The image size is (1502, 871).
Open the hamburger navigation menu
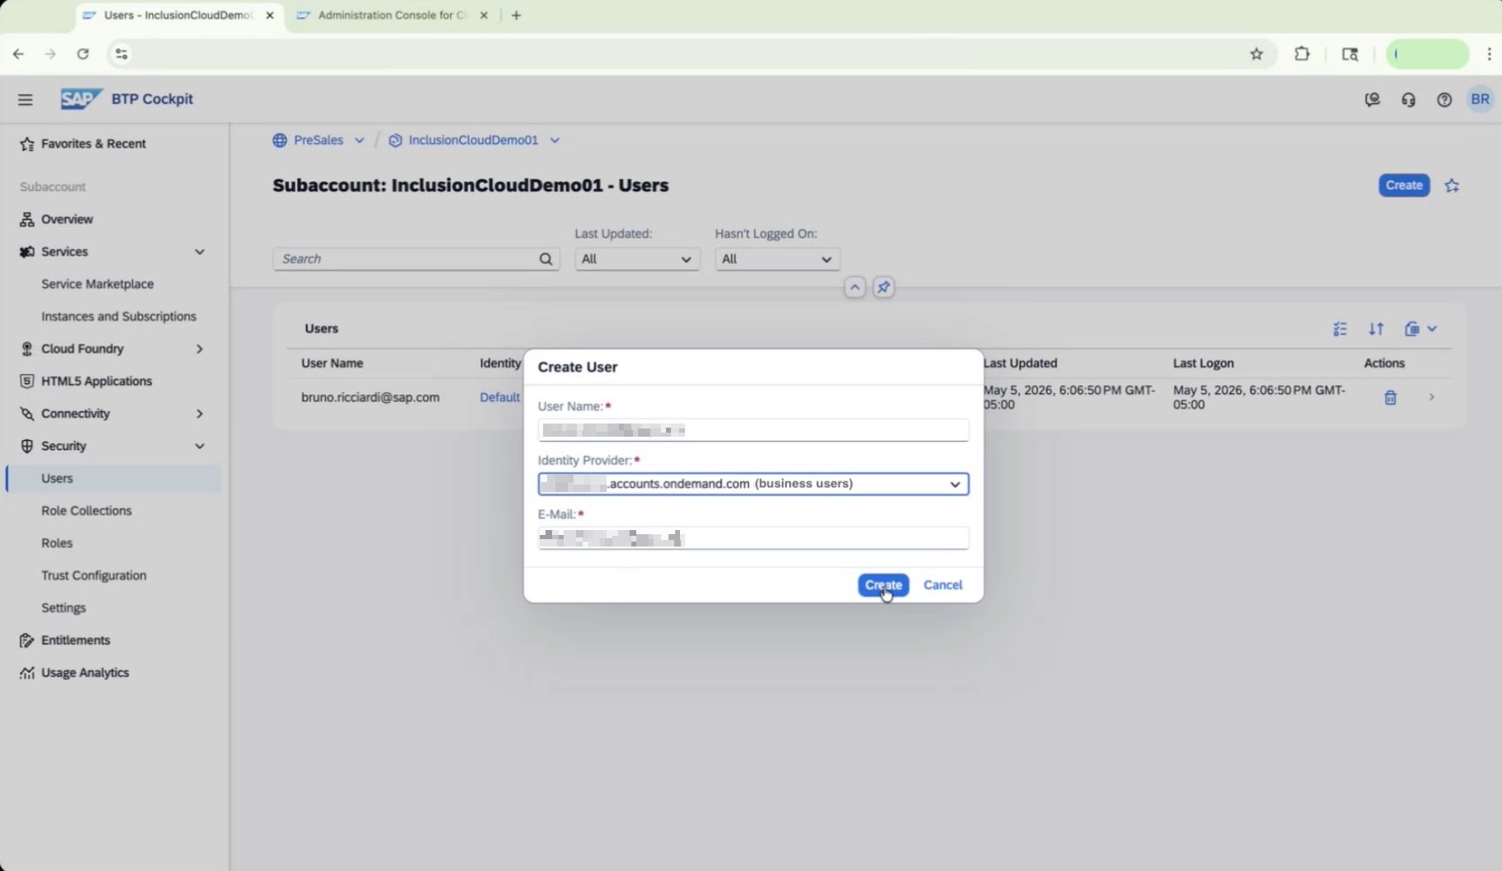(26, 99)
